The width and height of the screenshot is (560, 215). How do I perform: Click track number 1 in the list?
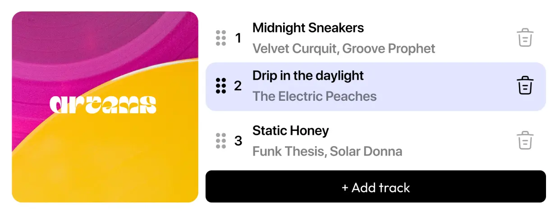click(x=238, y=39)
